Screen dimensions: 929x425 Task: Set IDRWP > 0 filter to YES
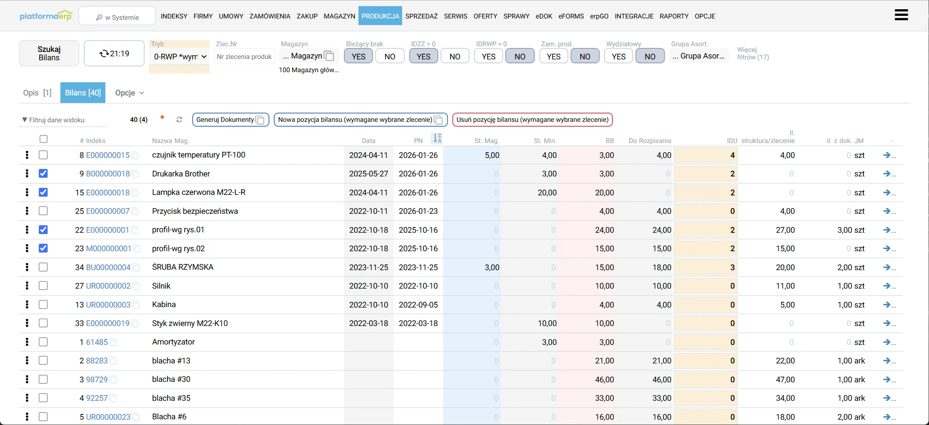coord(489,56)
